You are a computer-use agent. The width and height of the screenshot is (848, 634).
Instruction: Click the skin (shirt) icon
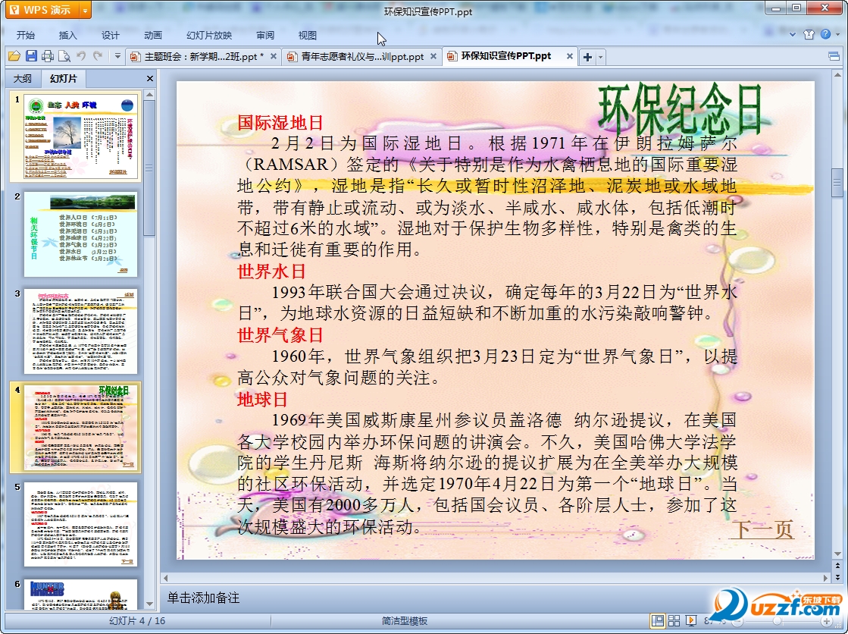coord(809,35)
